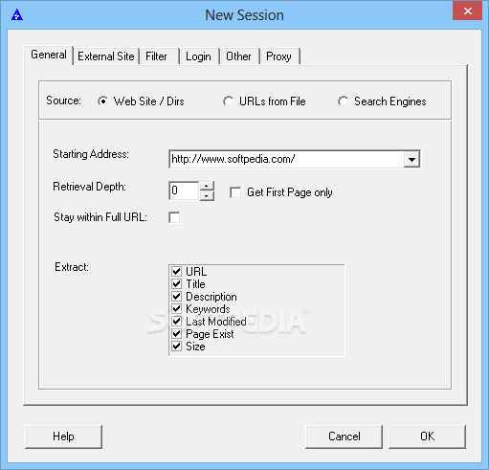Select the General tab
Screen dimensions: 489x470
point(49,55)
